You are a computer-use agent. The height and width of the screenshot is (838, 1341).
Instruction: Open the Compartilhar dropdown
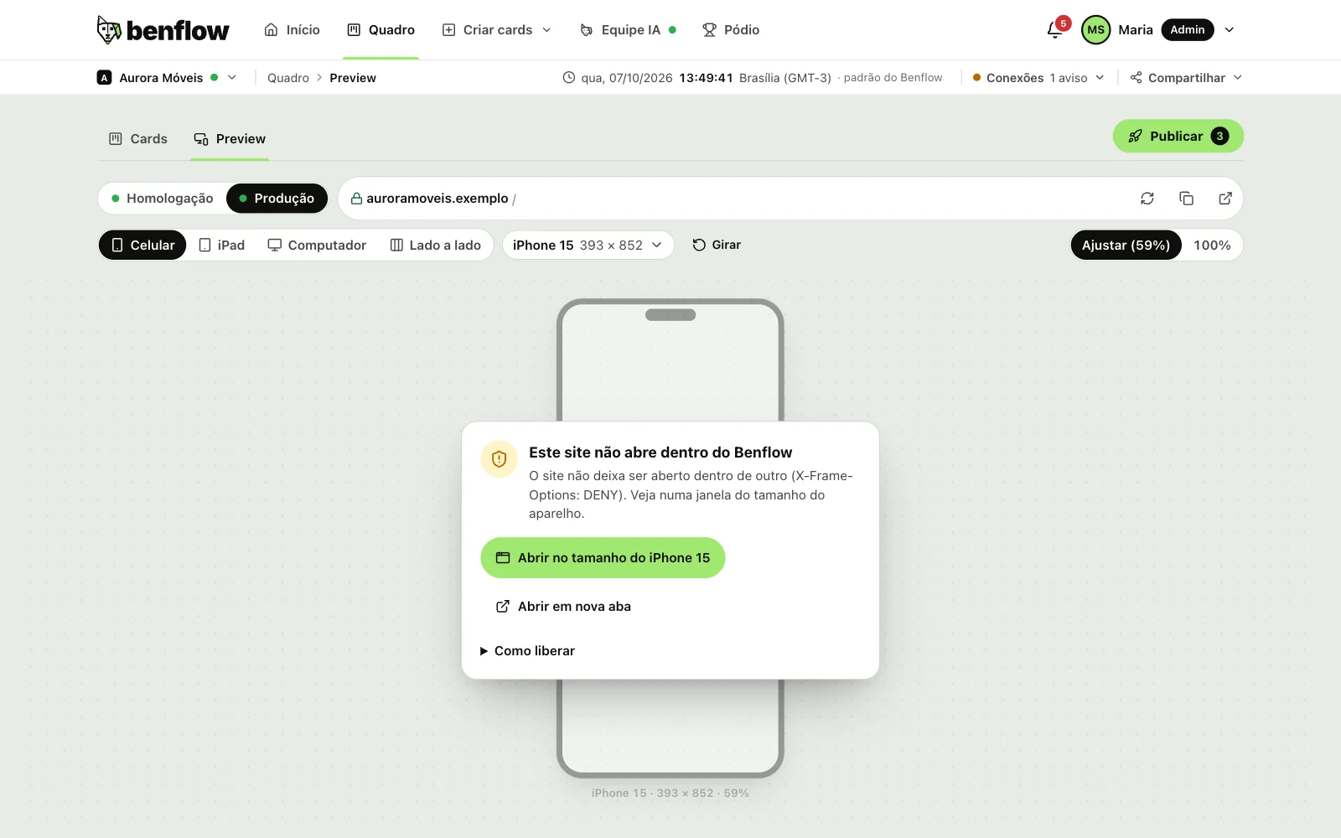(1186, 78)
